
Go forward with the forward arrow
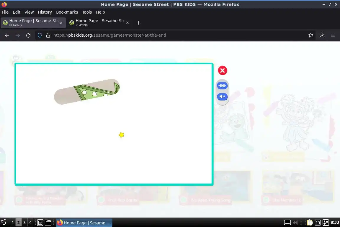(x=18, y=35)
